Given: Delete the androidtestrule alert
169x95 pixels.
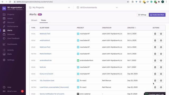Looking at the screenshot, I should coord(155,60).
